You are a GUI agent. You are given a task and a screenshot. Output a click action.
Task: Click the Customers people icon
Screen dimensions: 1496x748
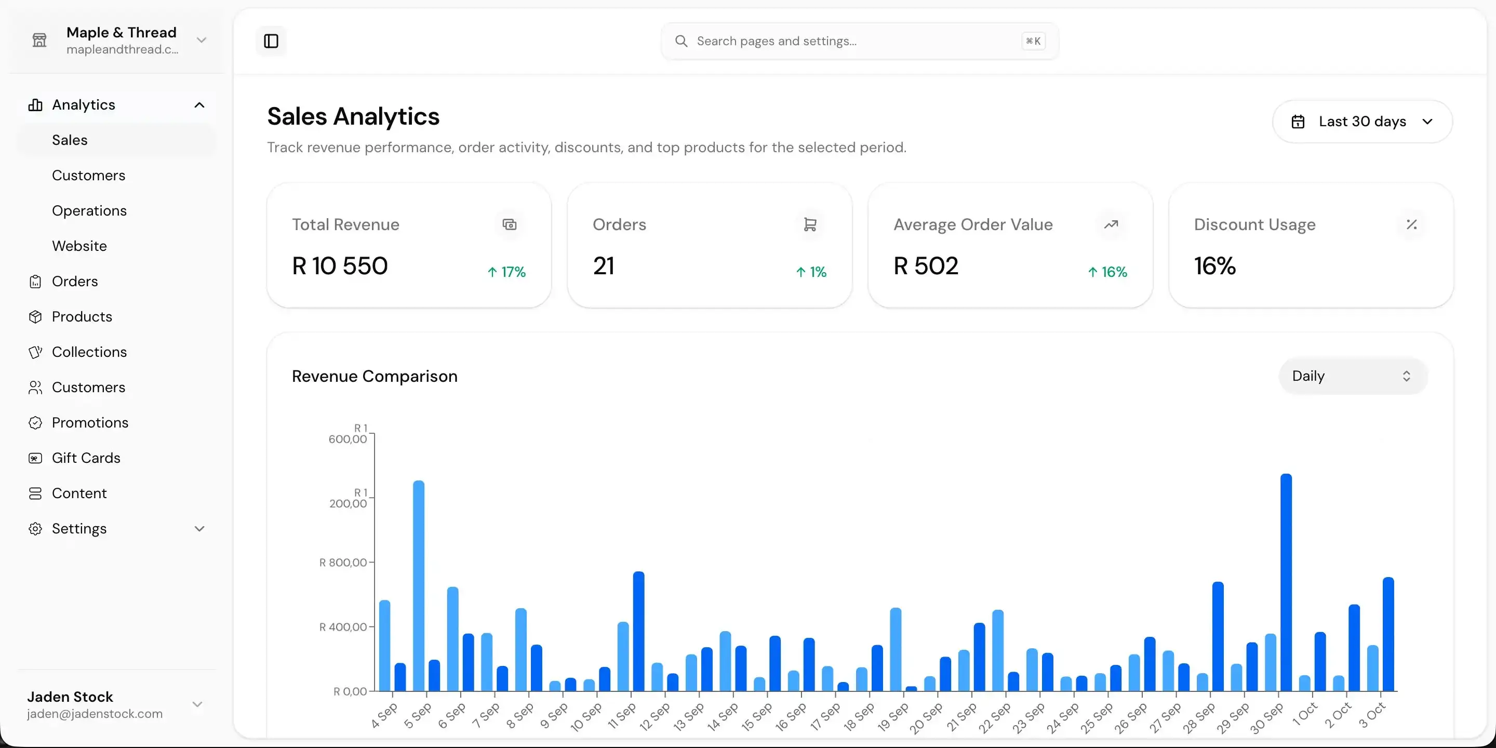tap(35, 388)
